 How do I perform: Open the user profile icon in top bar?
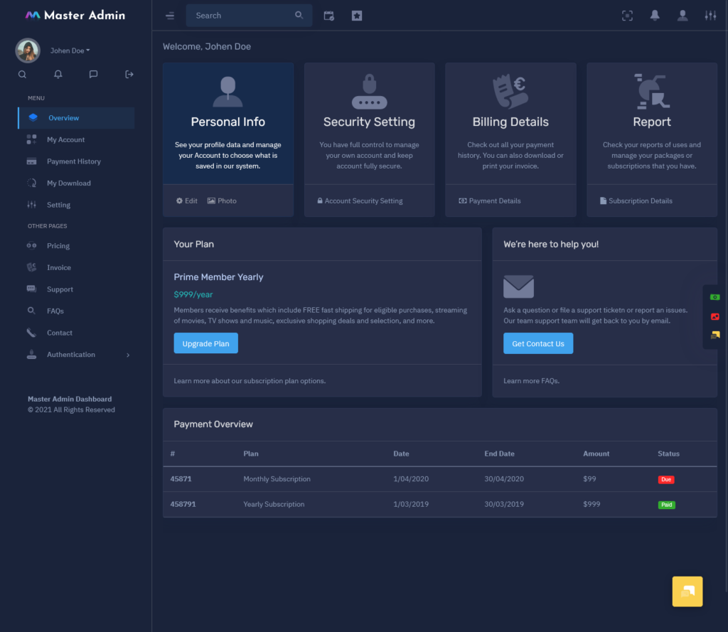point(682,16)
